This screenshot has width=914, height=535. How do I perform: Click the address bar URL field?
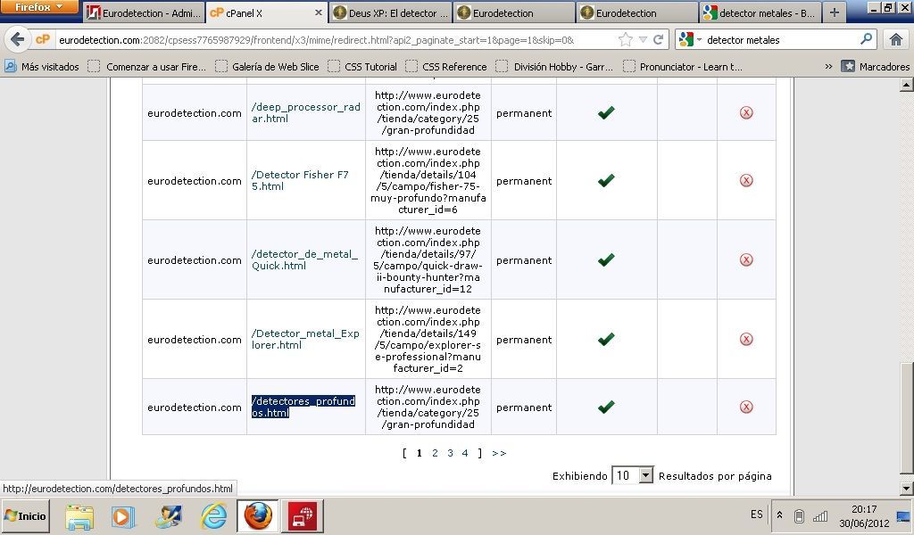pos(336,39)
